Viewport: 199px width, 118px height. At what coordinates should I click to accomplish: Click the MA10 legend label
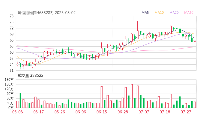point(159,13)
